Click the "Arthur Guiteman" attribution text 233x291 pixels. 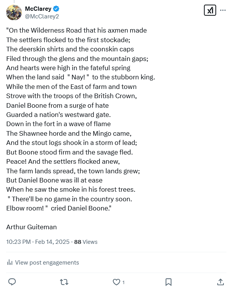(31, 227)
